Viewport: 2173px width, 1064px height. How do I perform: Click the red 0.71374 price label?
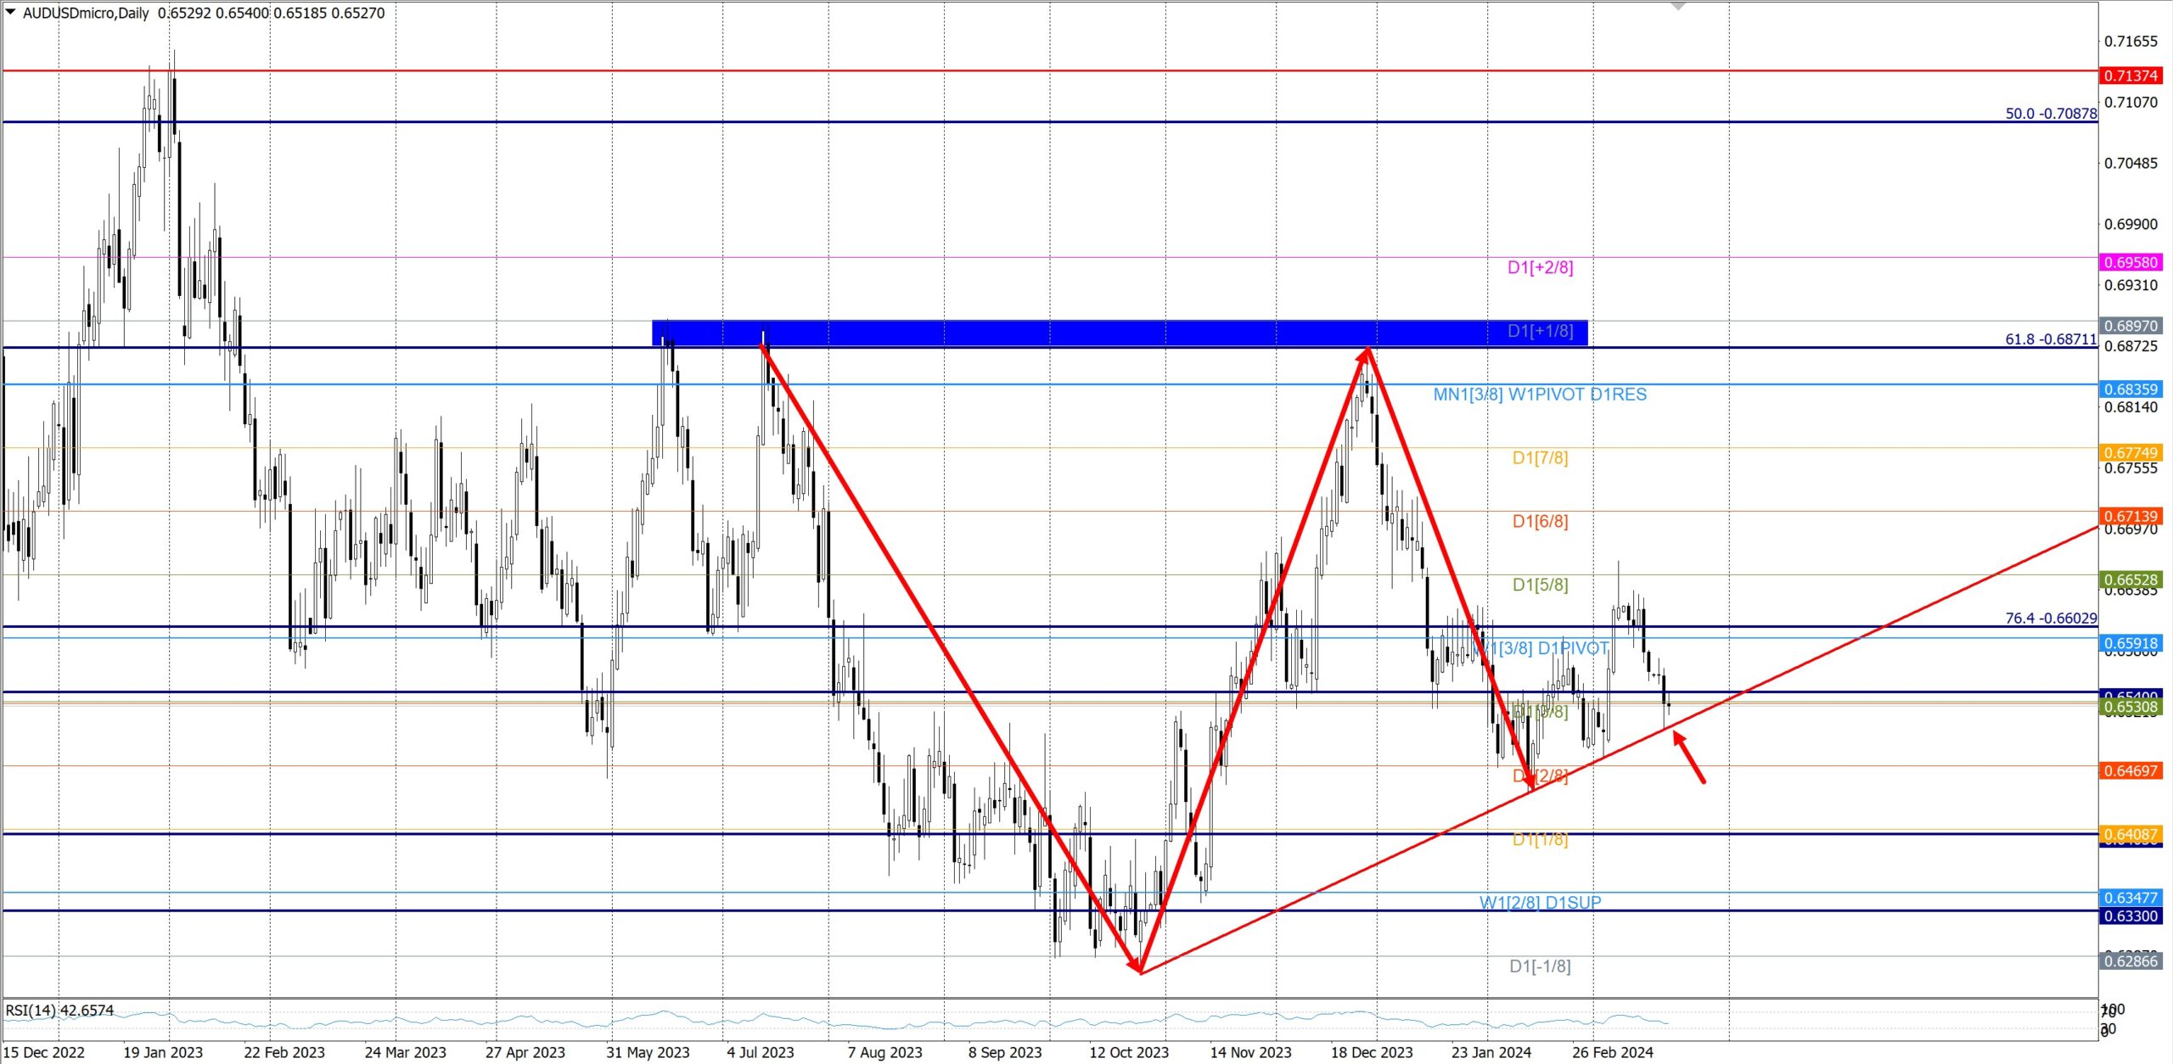click(2131, 76)
